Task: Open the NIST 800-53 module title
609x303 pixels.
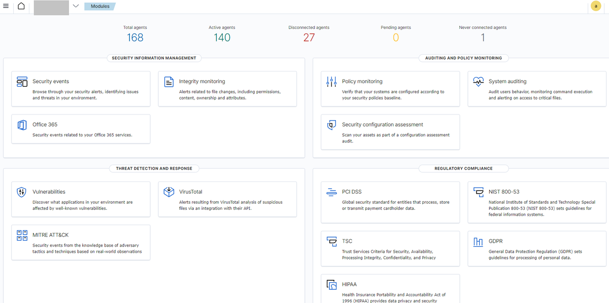Action: (x=504, y=192)
